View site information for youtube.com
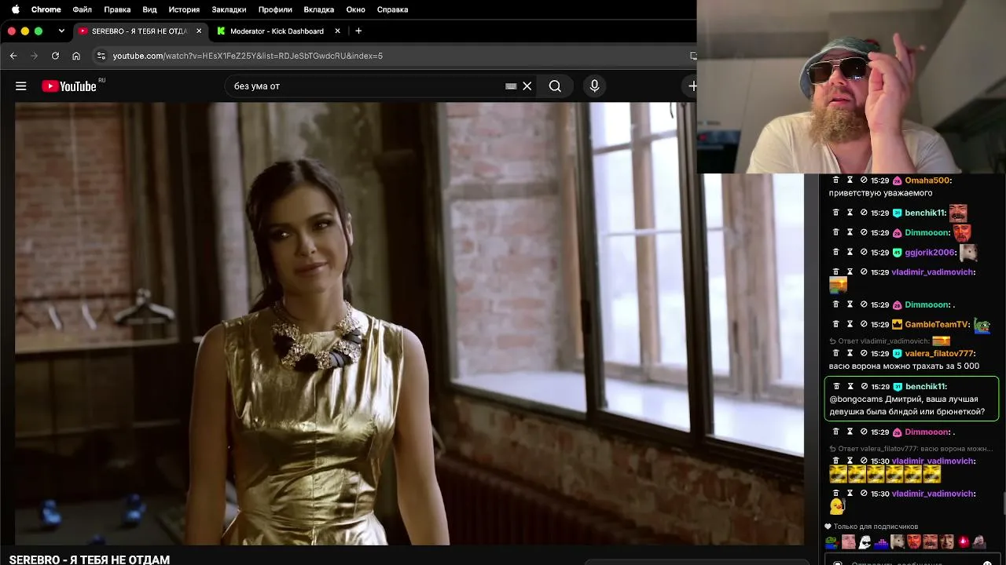 click(101, 56)
